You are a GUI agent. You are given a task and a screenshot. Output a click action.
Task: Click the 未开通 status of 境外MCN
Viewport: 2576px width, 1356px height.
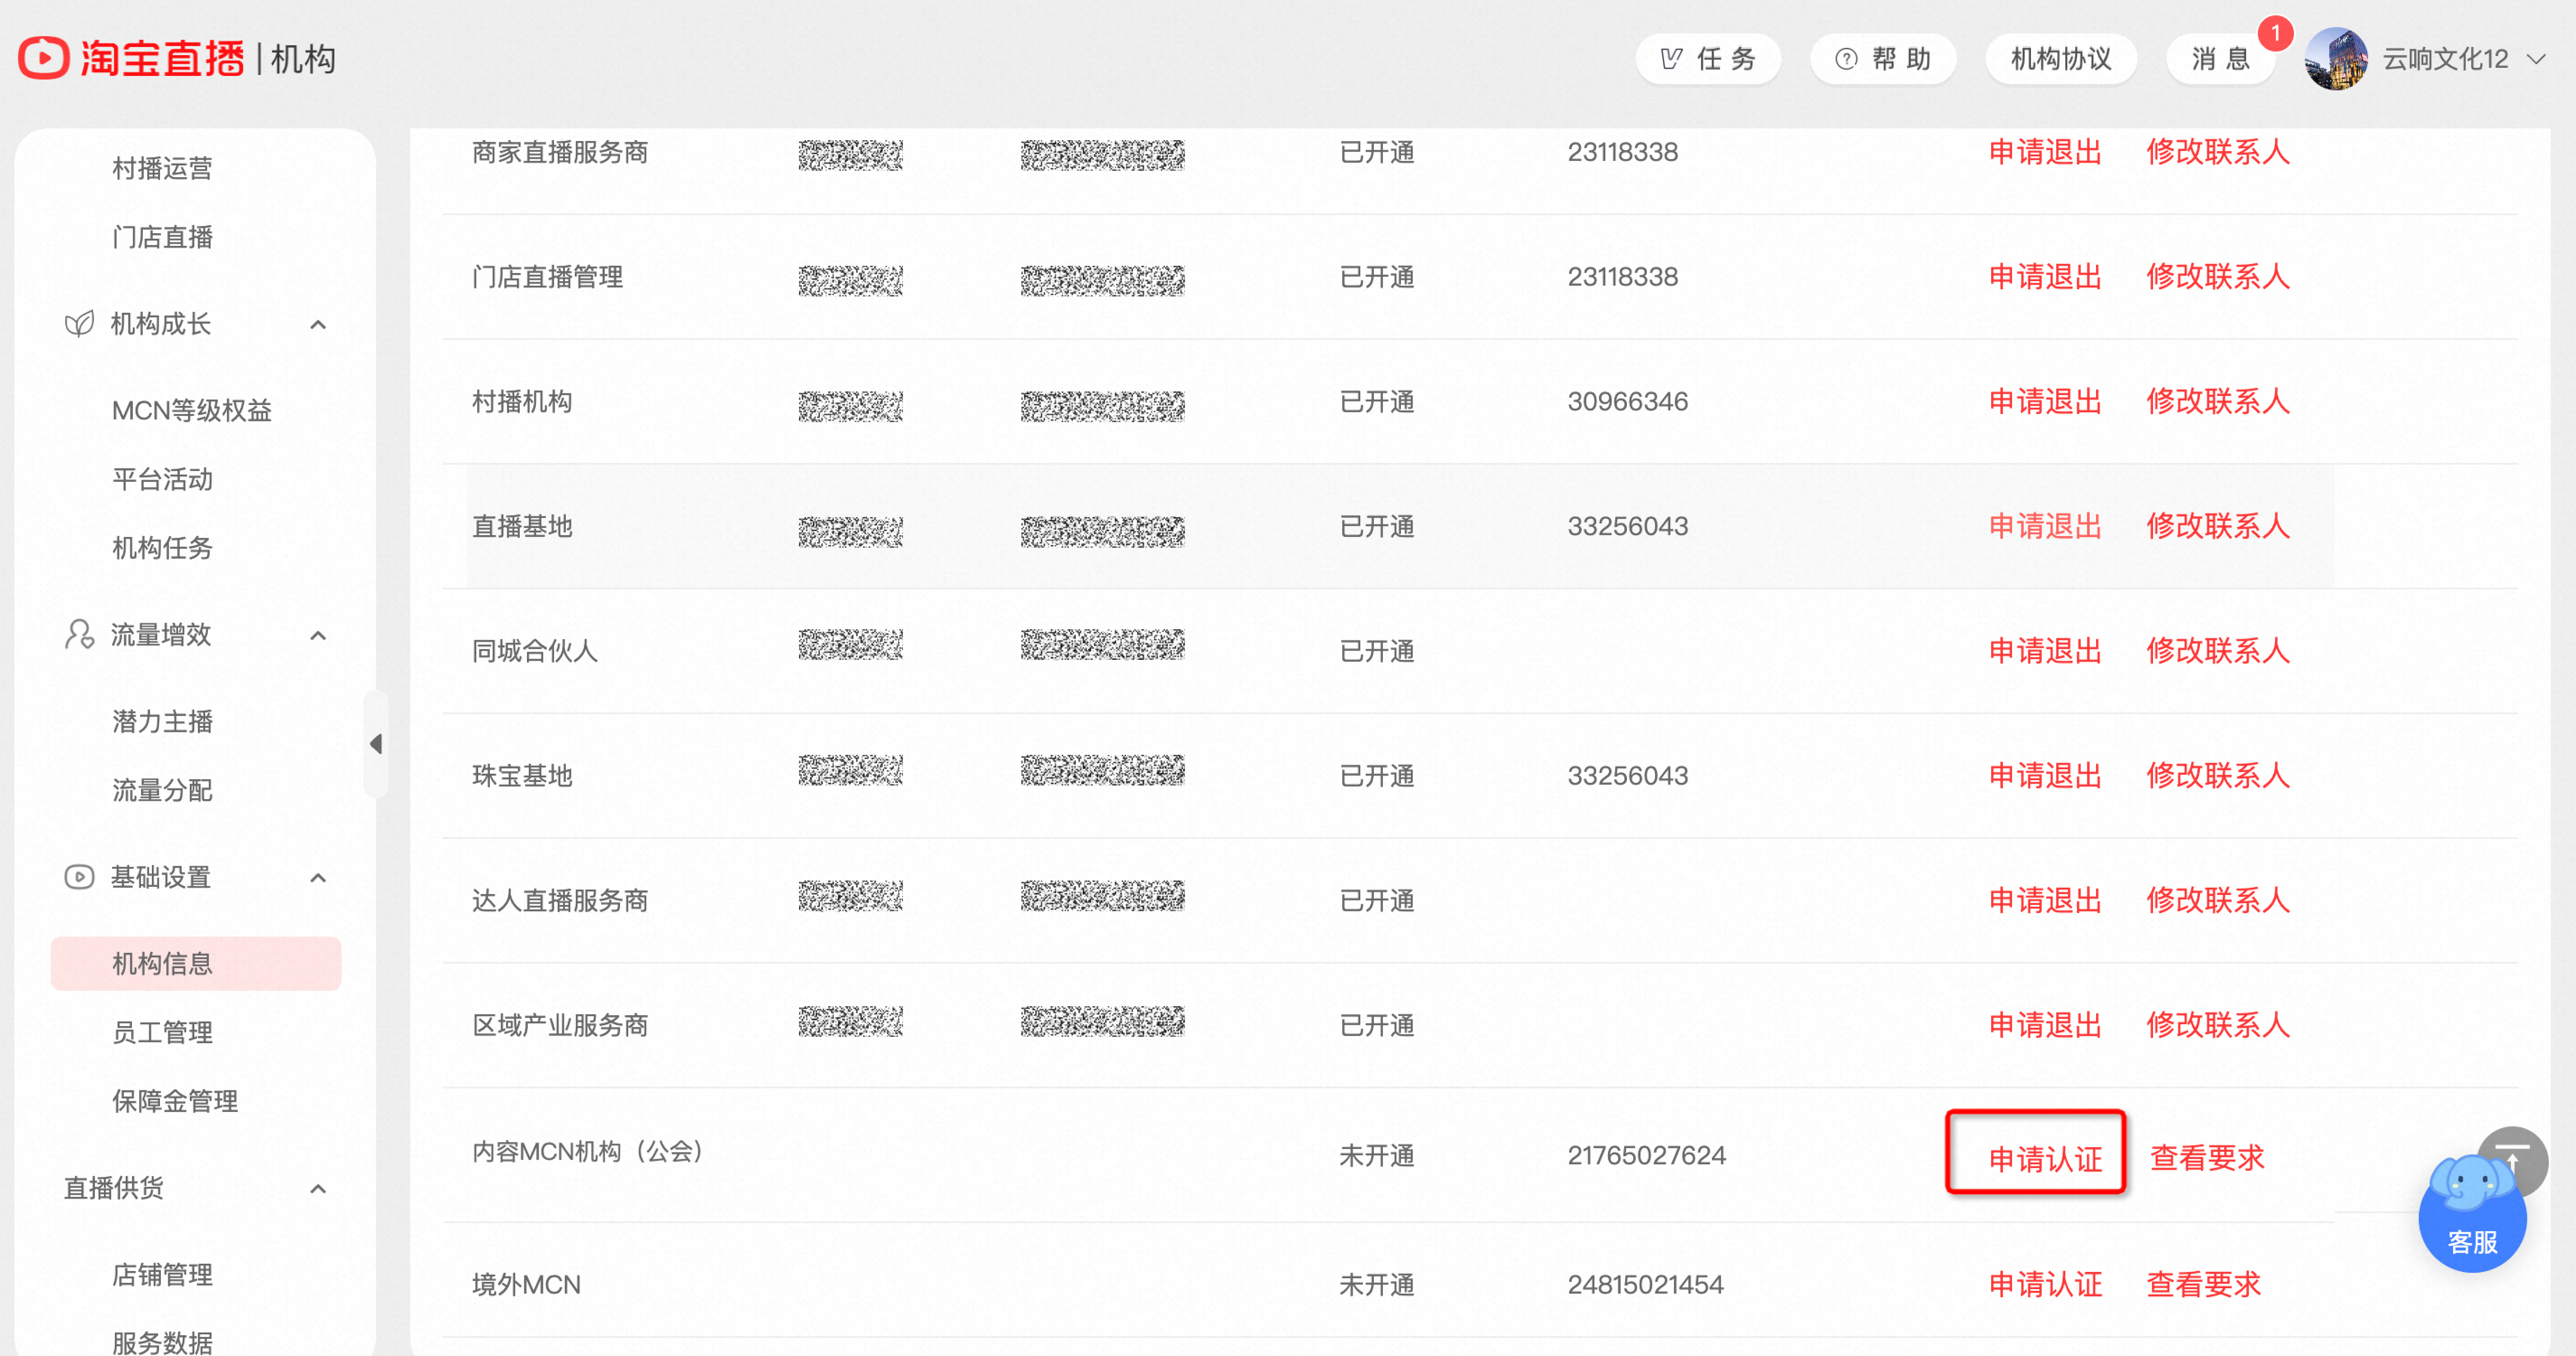click(x=1376, y=1285)
